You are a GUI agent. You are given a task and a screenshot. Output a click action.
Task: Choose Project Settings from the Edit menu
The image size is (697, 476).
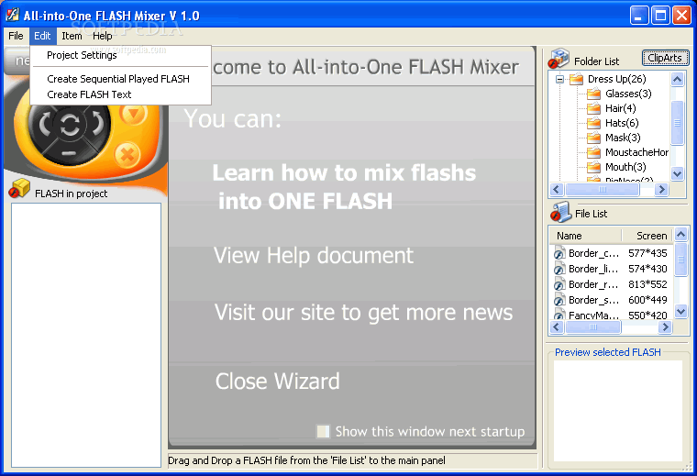tap(120, 55)
